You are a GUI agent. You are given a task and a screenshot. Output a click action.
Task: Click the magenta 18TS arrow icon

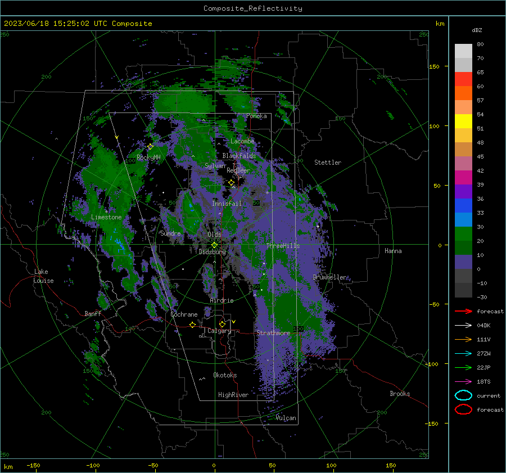coord(463,382)
